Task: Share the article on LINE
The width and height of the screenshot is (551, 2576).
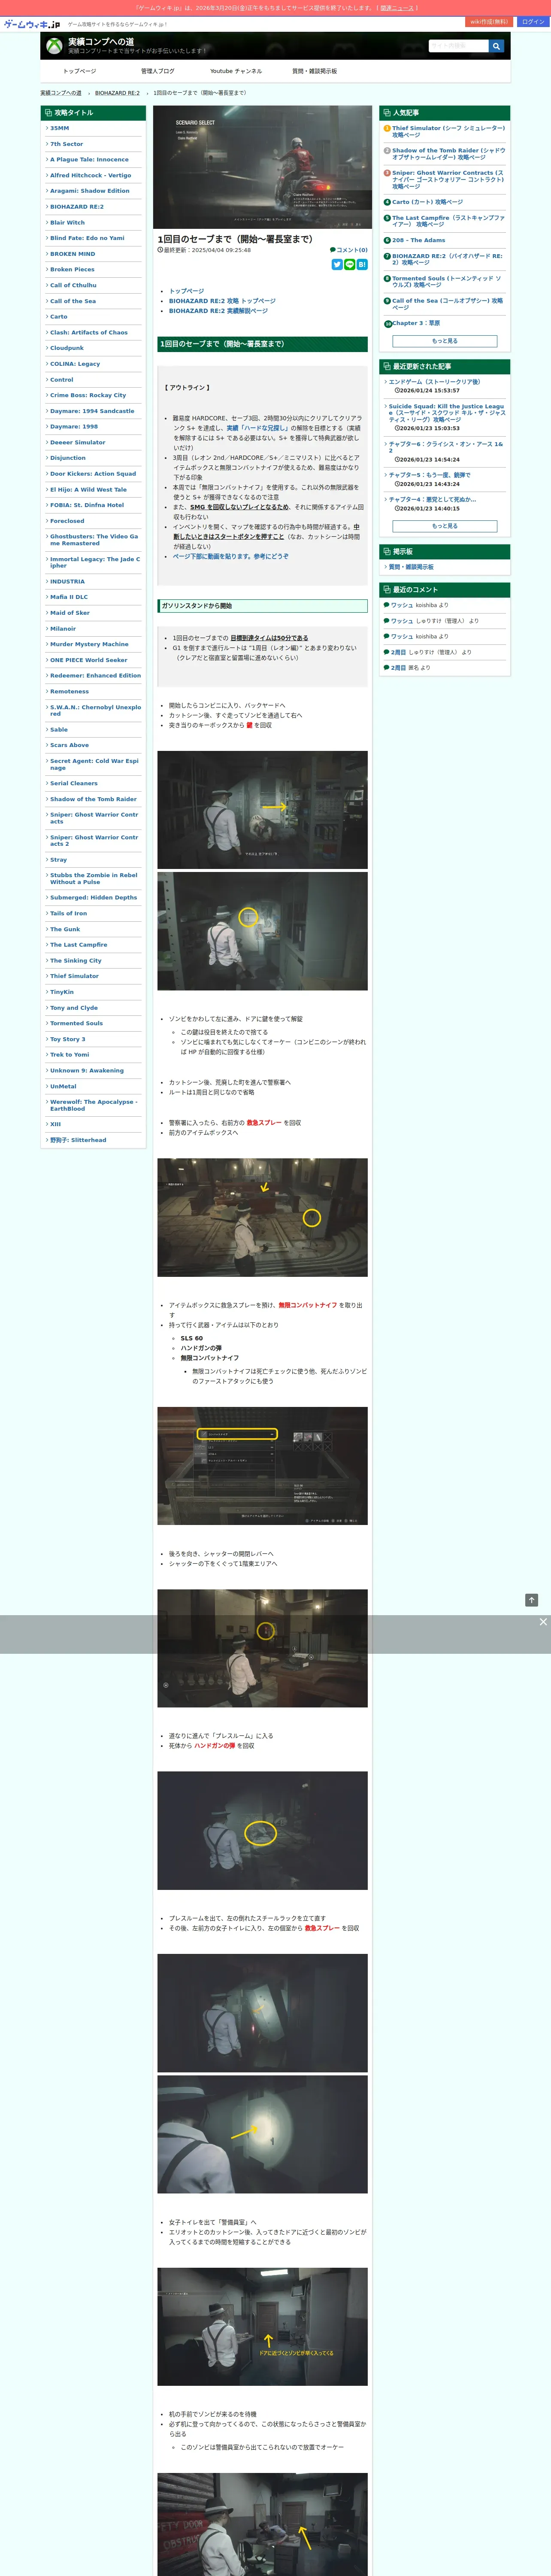Action: (350, 265)
